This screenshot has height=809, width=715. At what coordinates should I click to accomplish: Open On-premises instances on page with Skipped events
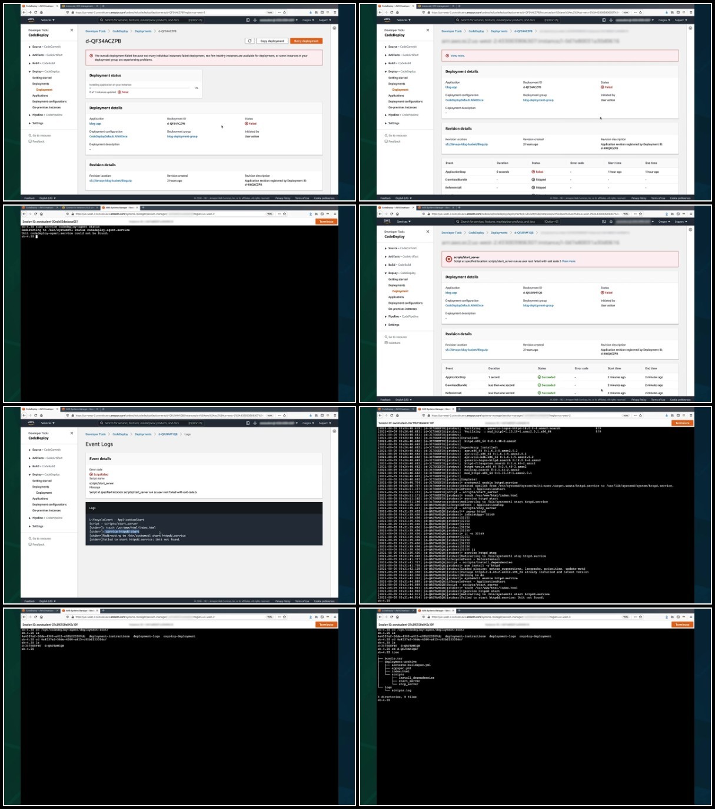coord(403,107)
